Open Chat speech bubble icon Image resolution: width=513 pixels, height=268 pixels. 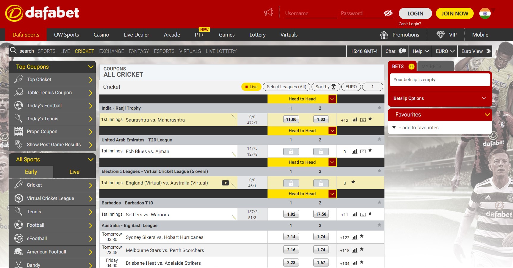[402, 51]
